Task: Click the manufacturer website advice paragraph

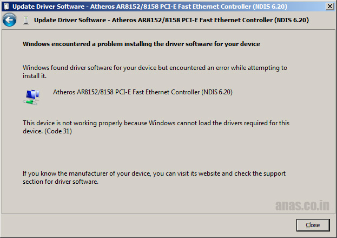Action: click(x=154, y=177)
